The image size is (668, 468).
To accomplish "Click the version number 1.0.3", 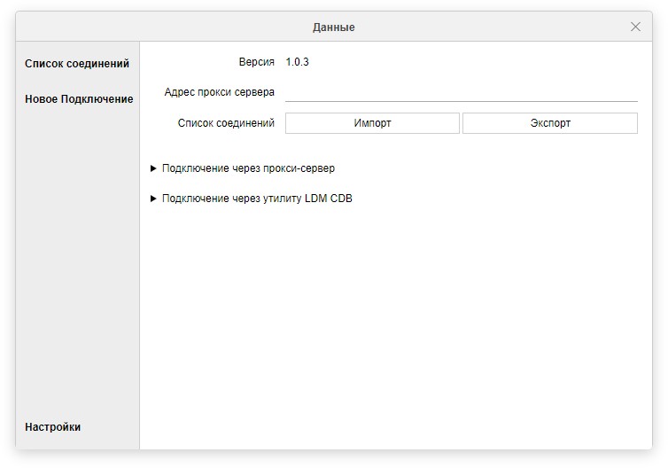I will coord(297,62).
